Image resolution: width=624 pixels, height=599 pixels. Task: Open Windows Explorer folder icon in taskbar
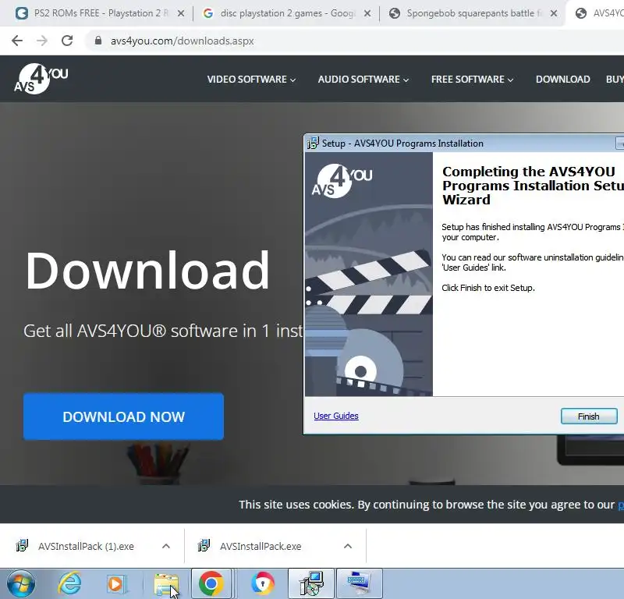(x=166, y=584)
